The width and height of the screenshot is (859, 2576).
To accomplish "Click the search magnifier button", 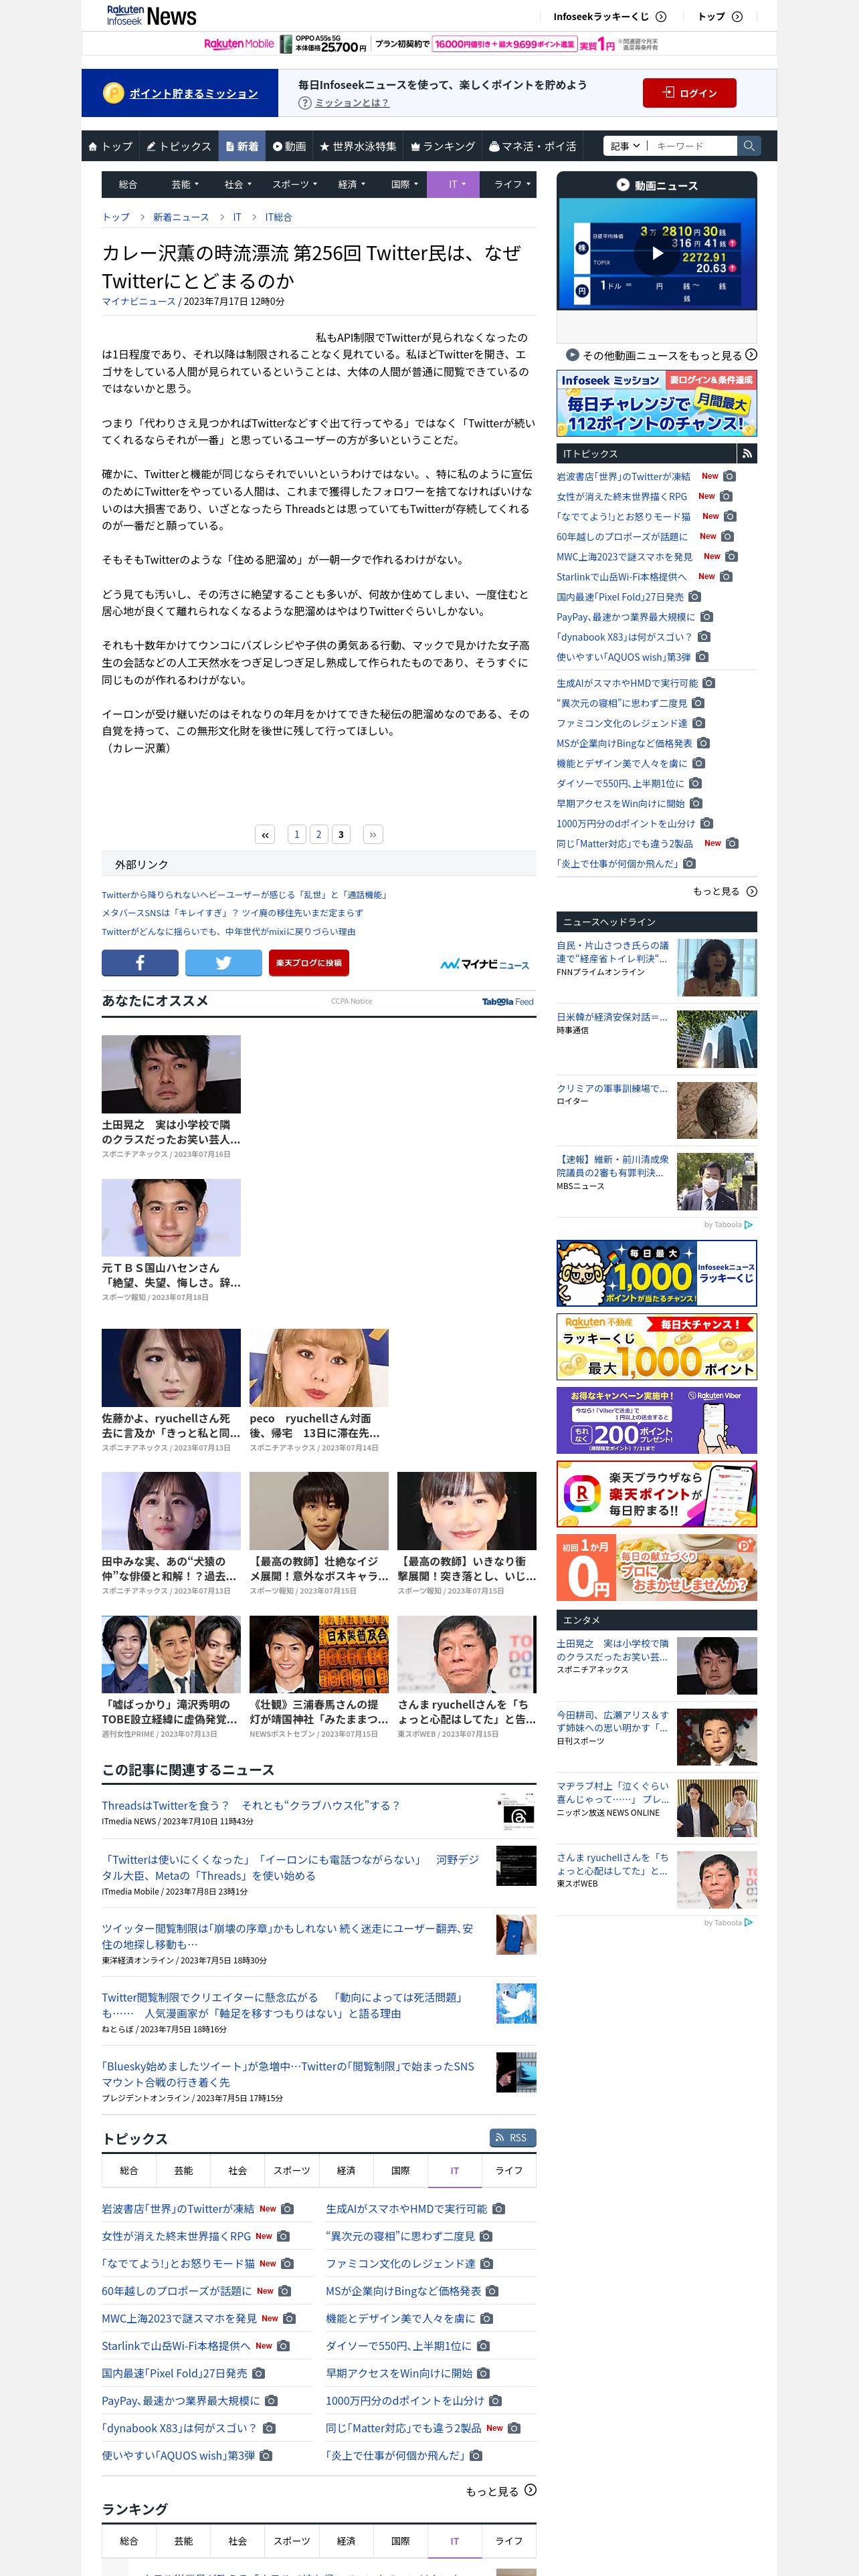I will (748, 146).
